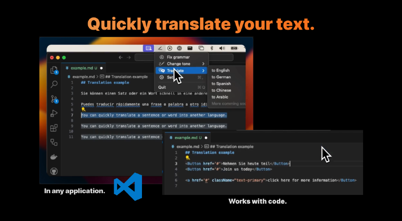Click the "click here for more information" code line
Screen dimensions: 402x221
(271, 180)
